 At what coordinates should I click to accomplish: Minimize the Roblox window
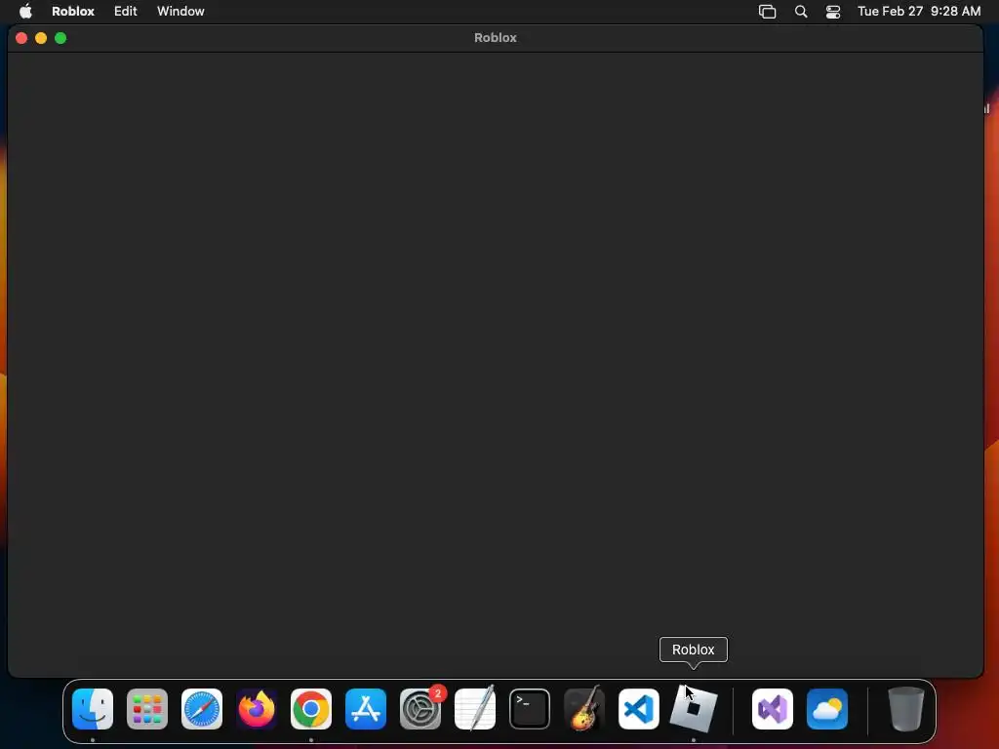[x=41, y=38]
